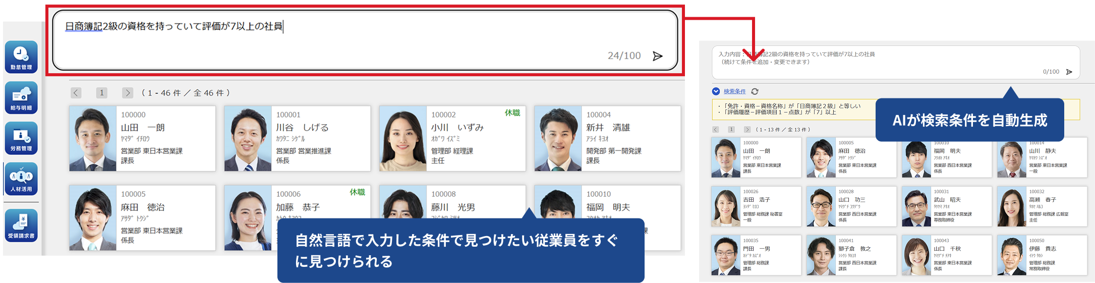Click the 休職 label on 小川 いずみ card
Image resolution: width=1095 pixels, height=283 pixels.
tap(512, 113)
